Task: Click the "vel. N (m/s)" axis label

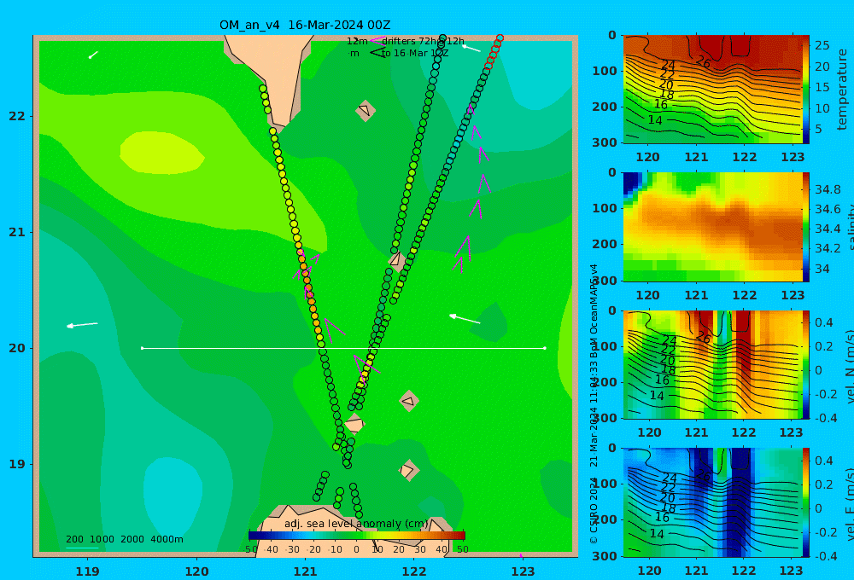Action: pyautogui.click(x=849, y=366)
